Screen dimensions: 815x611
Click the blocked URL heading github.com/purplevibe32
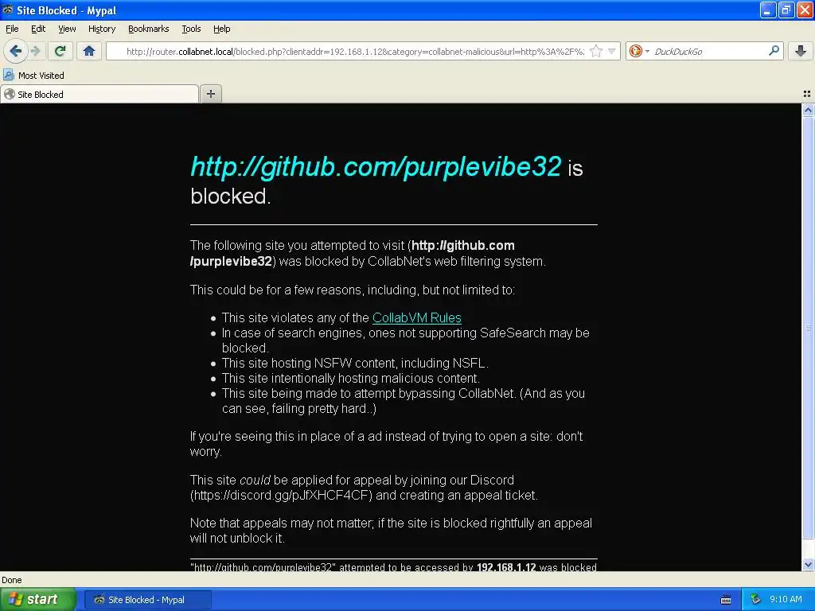[x=376, y=167]
